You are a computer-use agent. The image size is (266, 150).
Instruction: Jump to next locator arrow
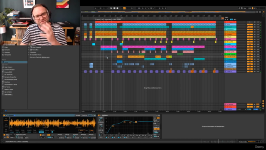227,20
